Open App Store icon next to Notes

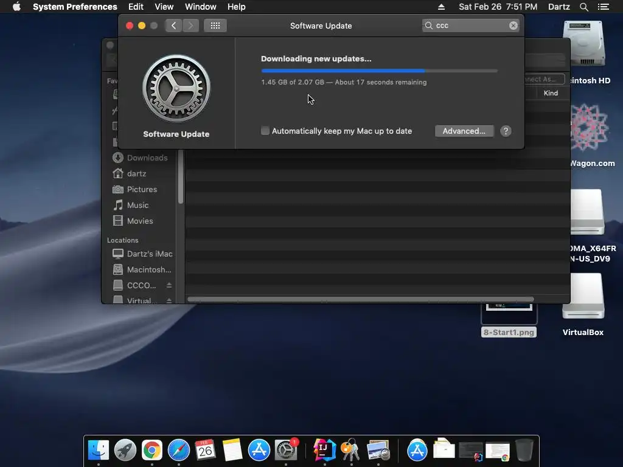(259, 451)
